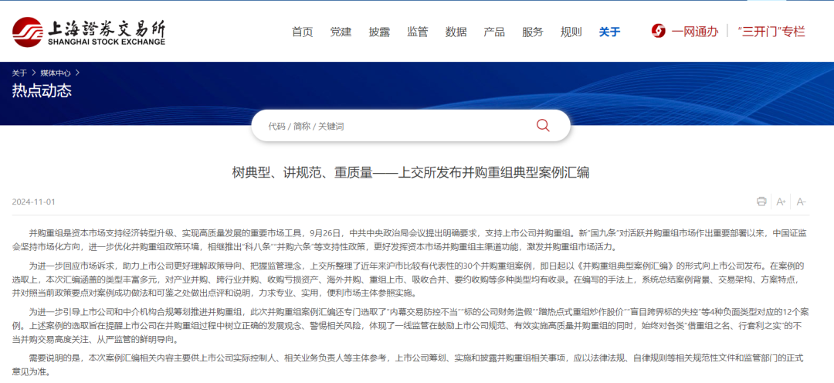The width and height of the screenshot is (834, 383).
Task: Print the article using printer icon
Action: click(x=761, y=202)
